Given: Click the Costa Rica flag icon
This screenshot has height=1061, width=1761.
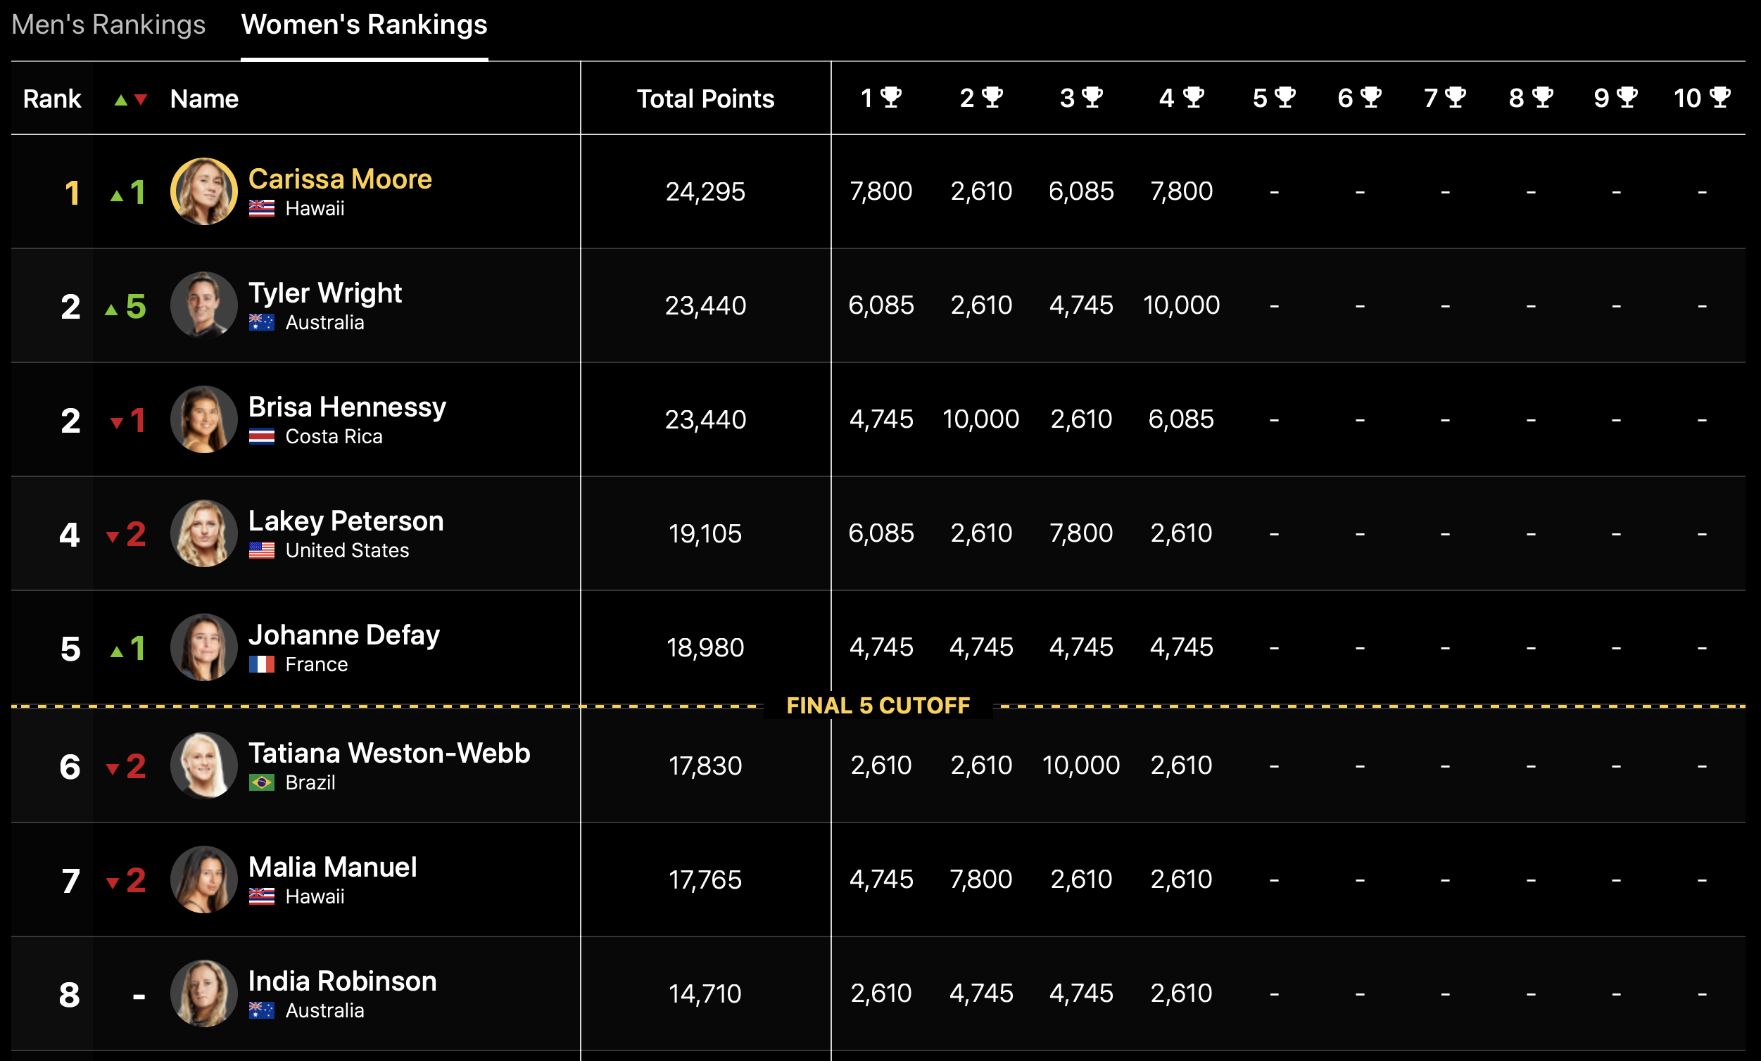Looking at the screenshot, I should point(262,436).
